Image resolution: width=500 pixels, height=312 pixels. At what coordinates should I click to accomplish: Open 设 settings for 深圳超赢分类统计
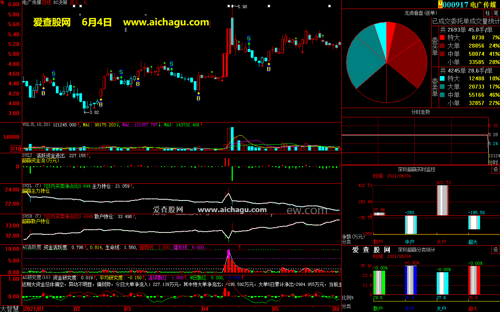tap(496, 250)
